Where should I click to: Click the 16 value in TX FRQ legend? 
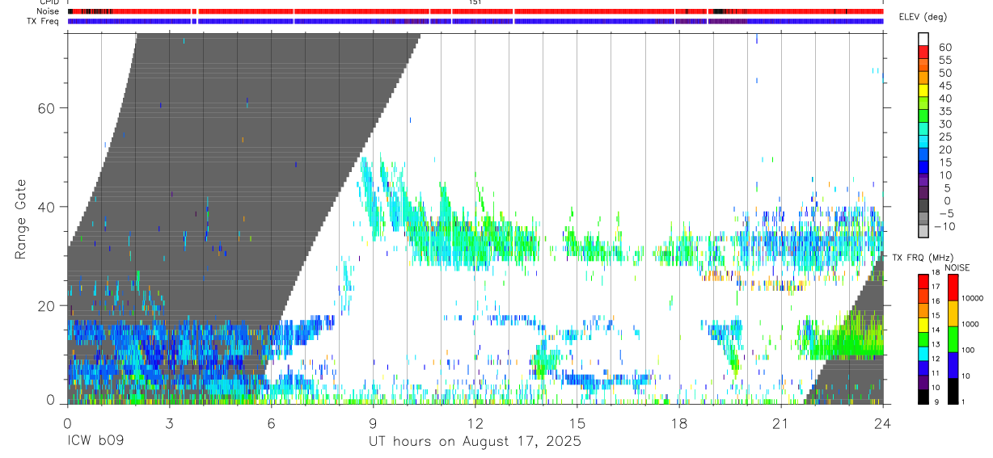[x=936, y=301]
